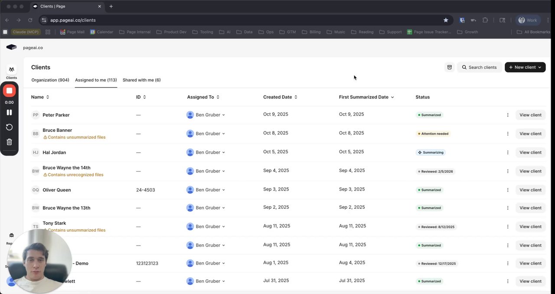Open Bruce Banner client name link

pyautogui.click(x=57, y=130)
